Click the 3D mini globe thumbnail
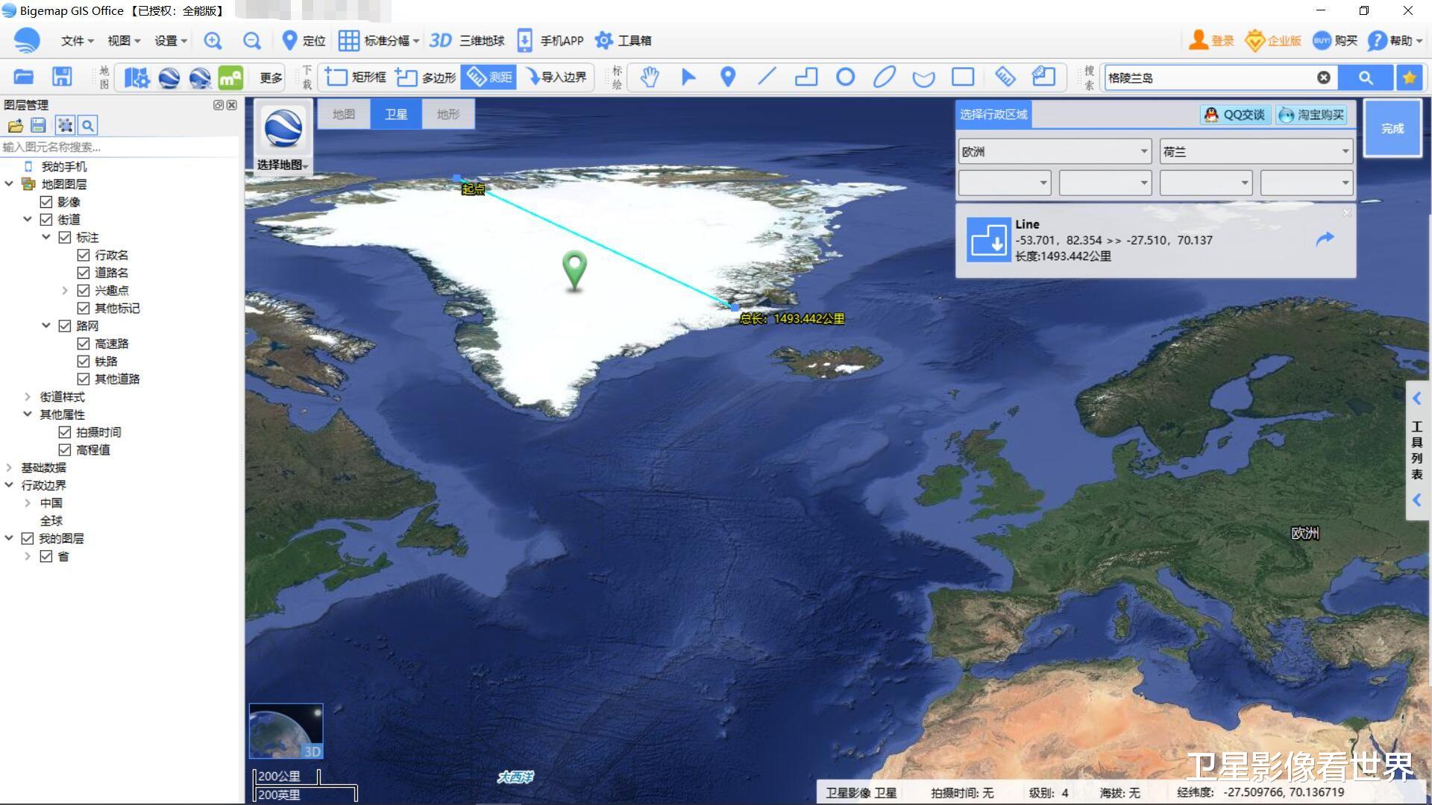Viewport: 1432px width, 805px height. tap(286, 731)
